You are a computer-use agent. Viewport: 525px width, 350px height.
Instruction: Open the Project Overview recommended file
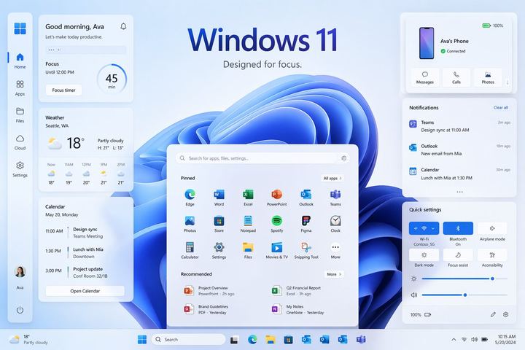209,290
